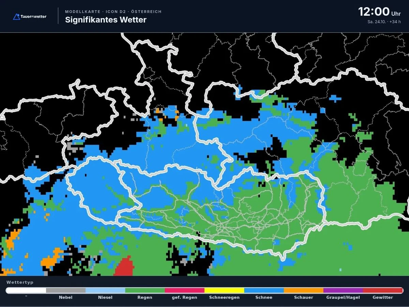409x307 pixels.
Task: Click the 'Schneeregen' legend label
Action: [x=224, y=297]
